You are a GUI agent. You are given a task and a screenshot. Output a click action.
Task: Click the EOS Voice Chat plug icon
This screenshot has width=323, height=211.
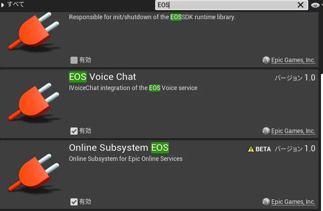[34, 102]
